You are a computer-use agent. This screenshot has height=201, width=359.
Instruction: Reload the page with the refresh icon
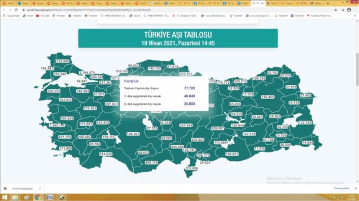click(16, 9)
